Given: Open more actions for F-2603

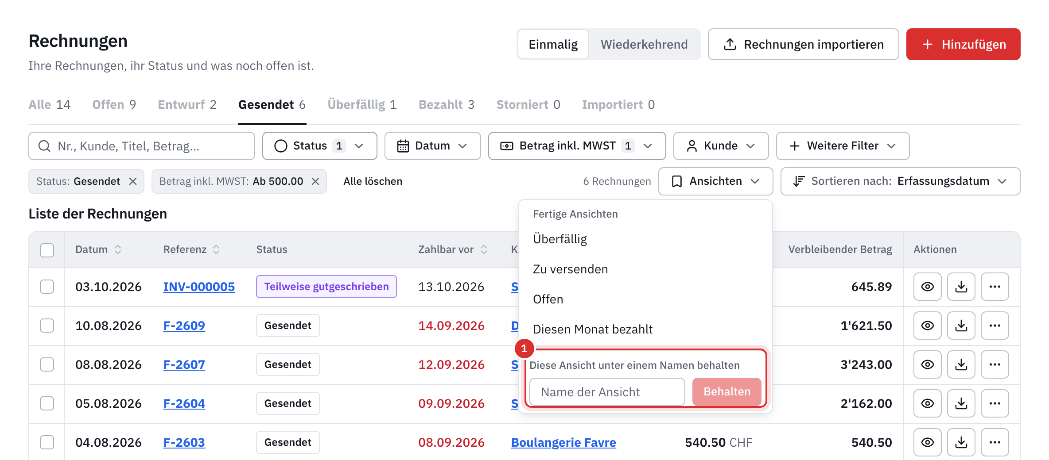Looking at the screenshot, I should [x=995, y=442].
